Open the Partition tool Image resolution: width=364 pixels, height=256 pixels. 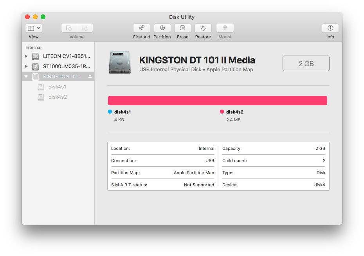[x=162, y=28]
